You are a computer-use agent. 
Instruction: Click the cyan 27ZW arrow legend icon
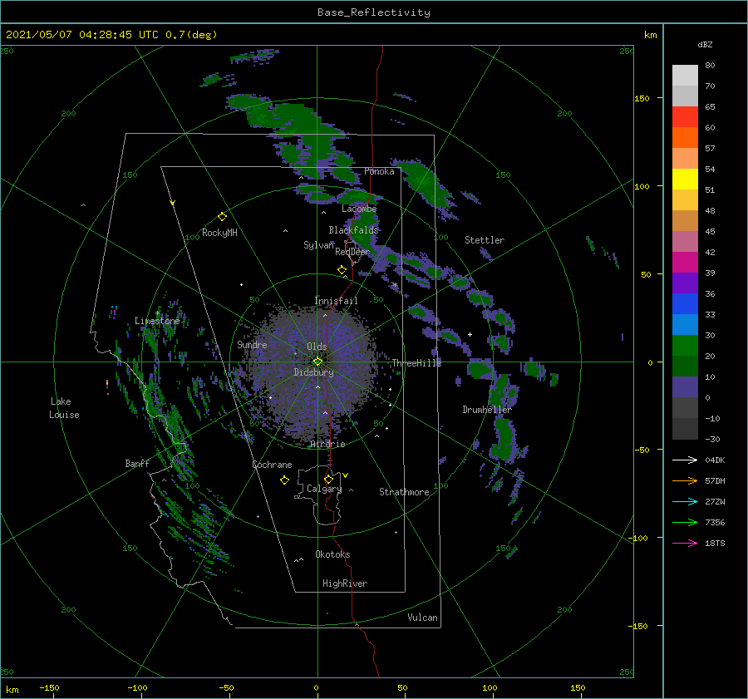pos(685,501)
